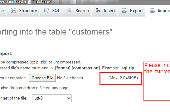Click the Import tab's red arrow icon
This screenshot has width=170, height=112.
click(152, 11)
